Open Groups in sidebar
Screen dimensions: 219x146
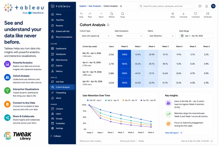point(62,119)
